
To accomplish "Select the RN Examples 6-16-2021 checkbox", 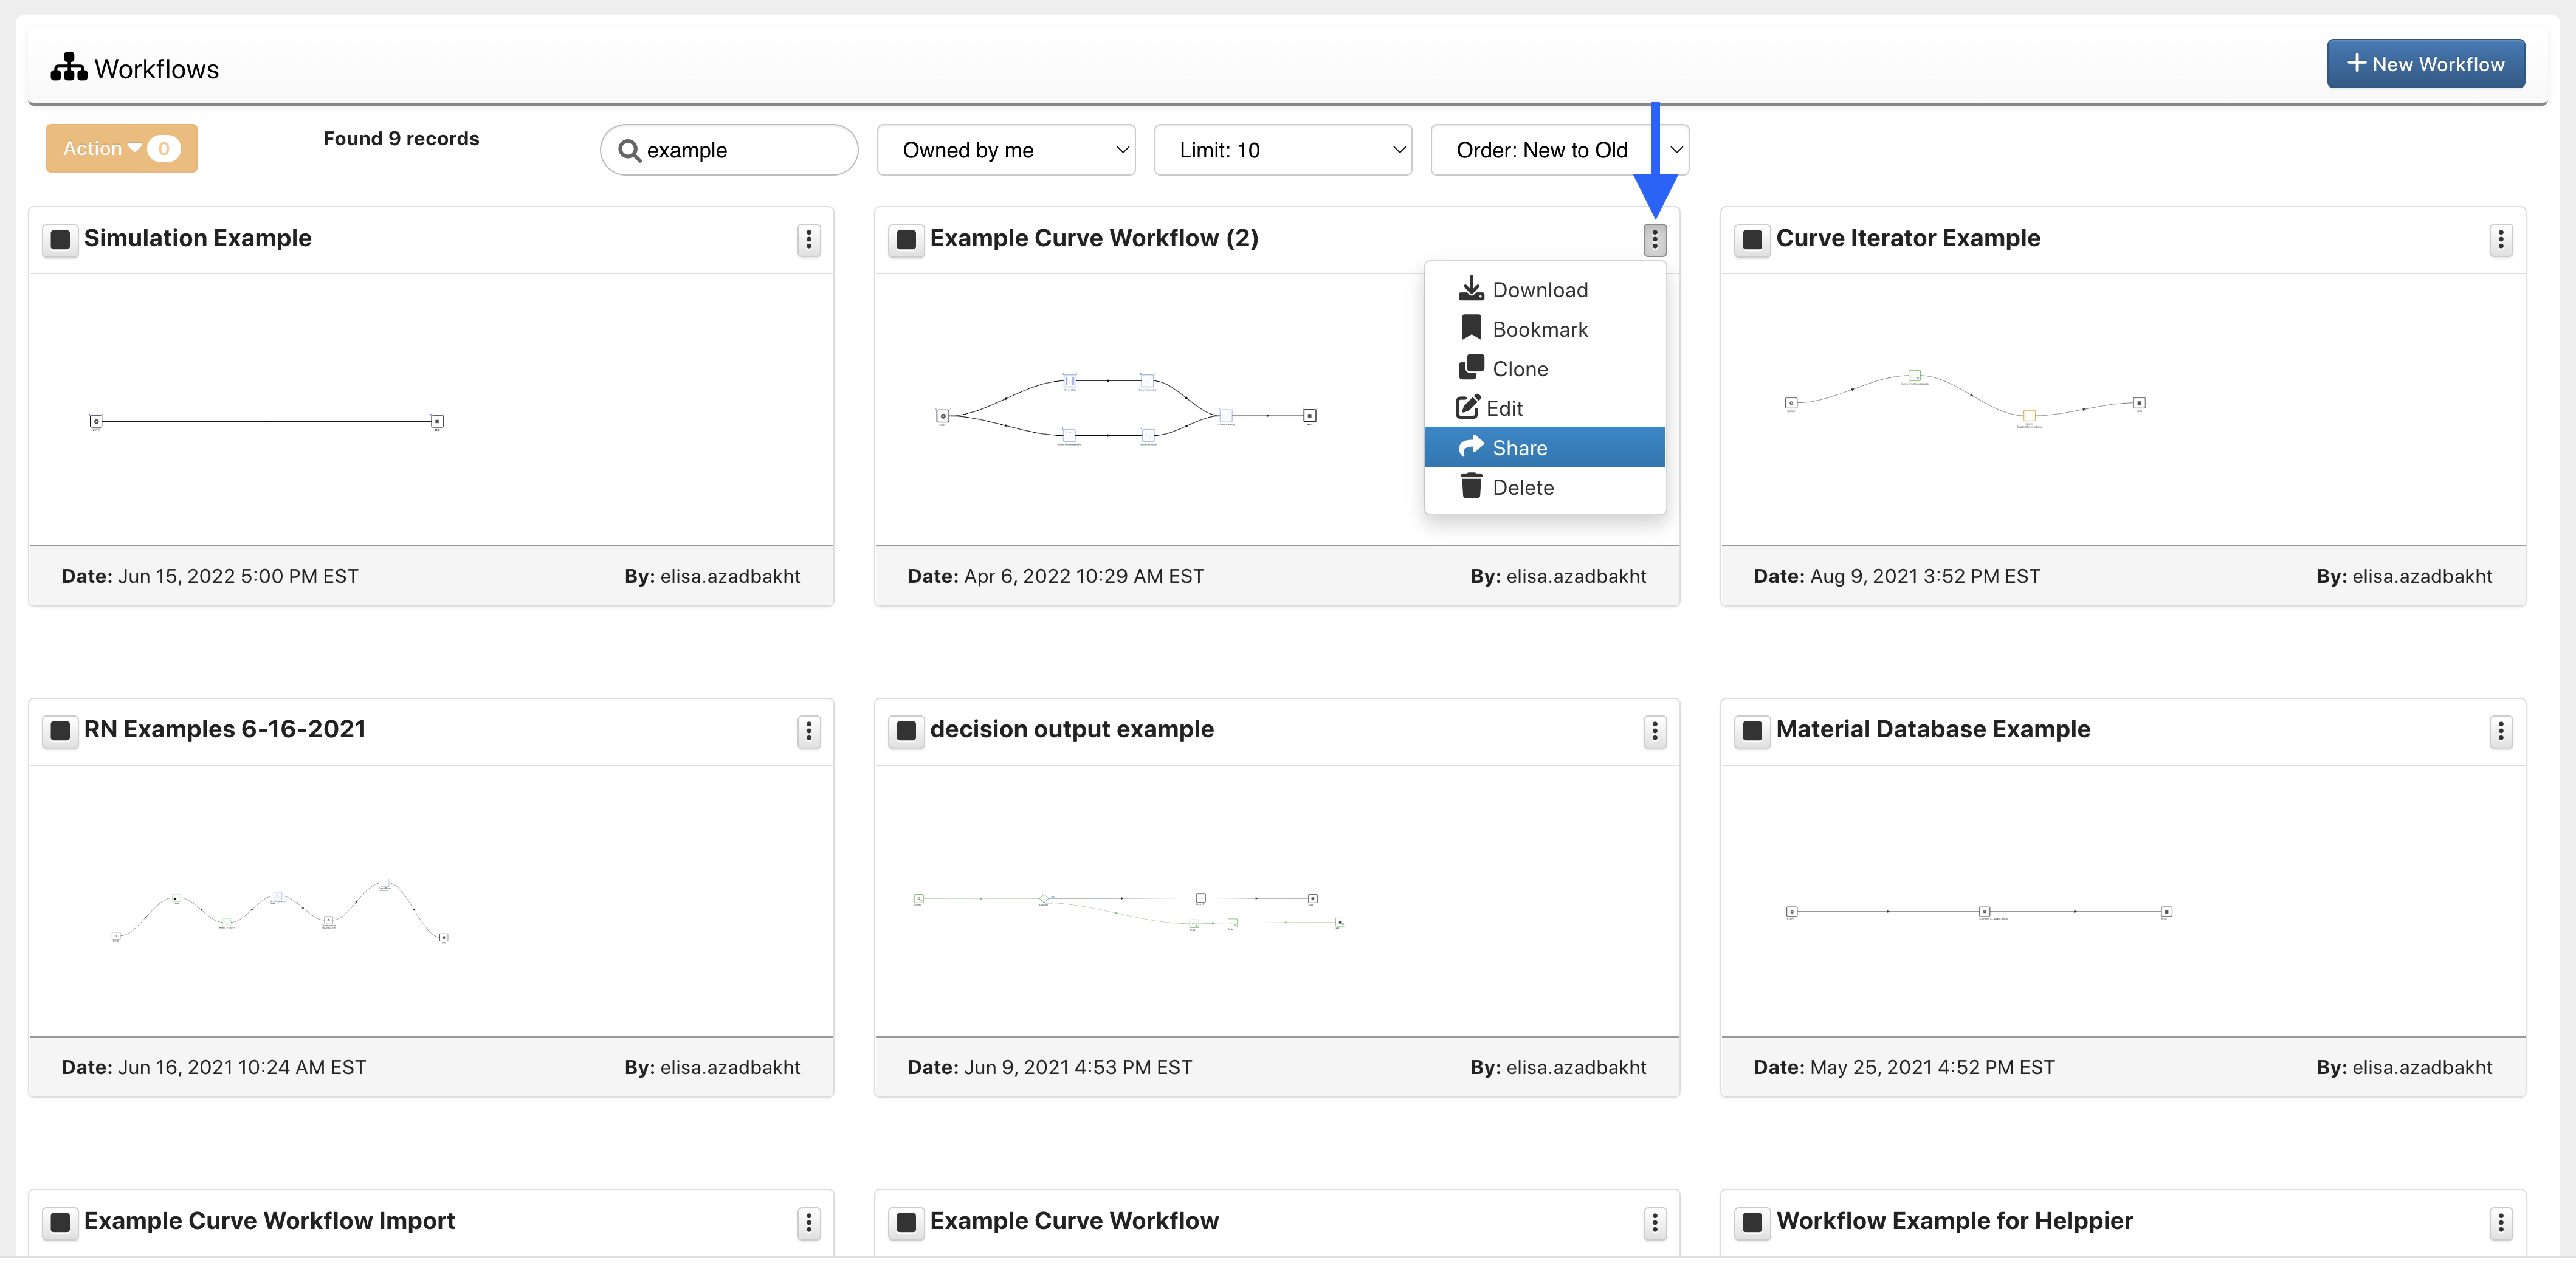I will 60,731.
